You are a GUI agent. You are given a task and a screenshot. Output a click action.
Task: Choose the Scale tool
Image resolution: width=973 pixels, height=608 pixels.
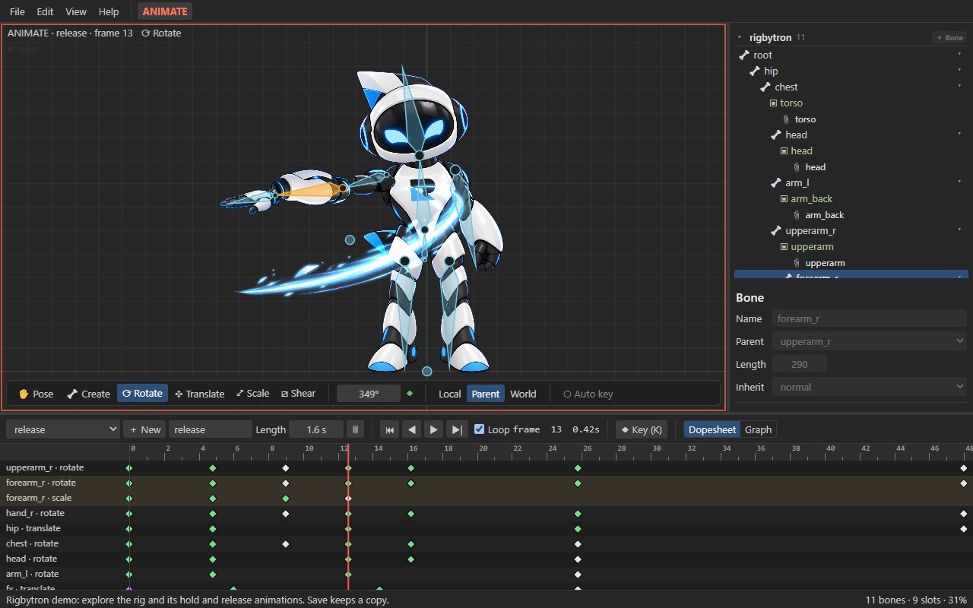(252, 394)
